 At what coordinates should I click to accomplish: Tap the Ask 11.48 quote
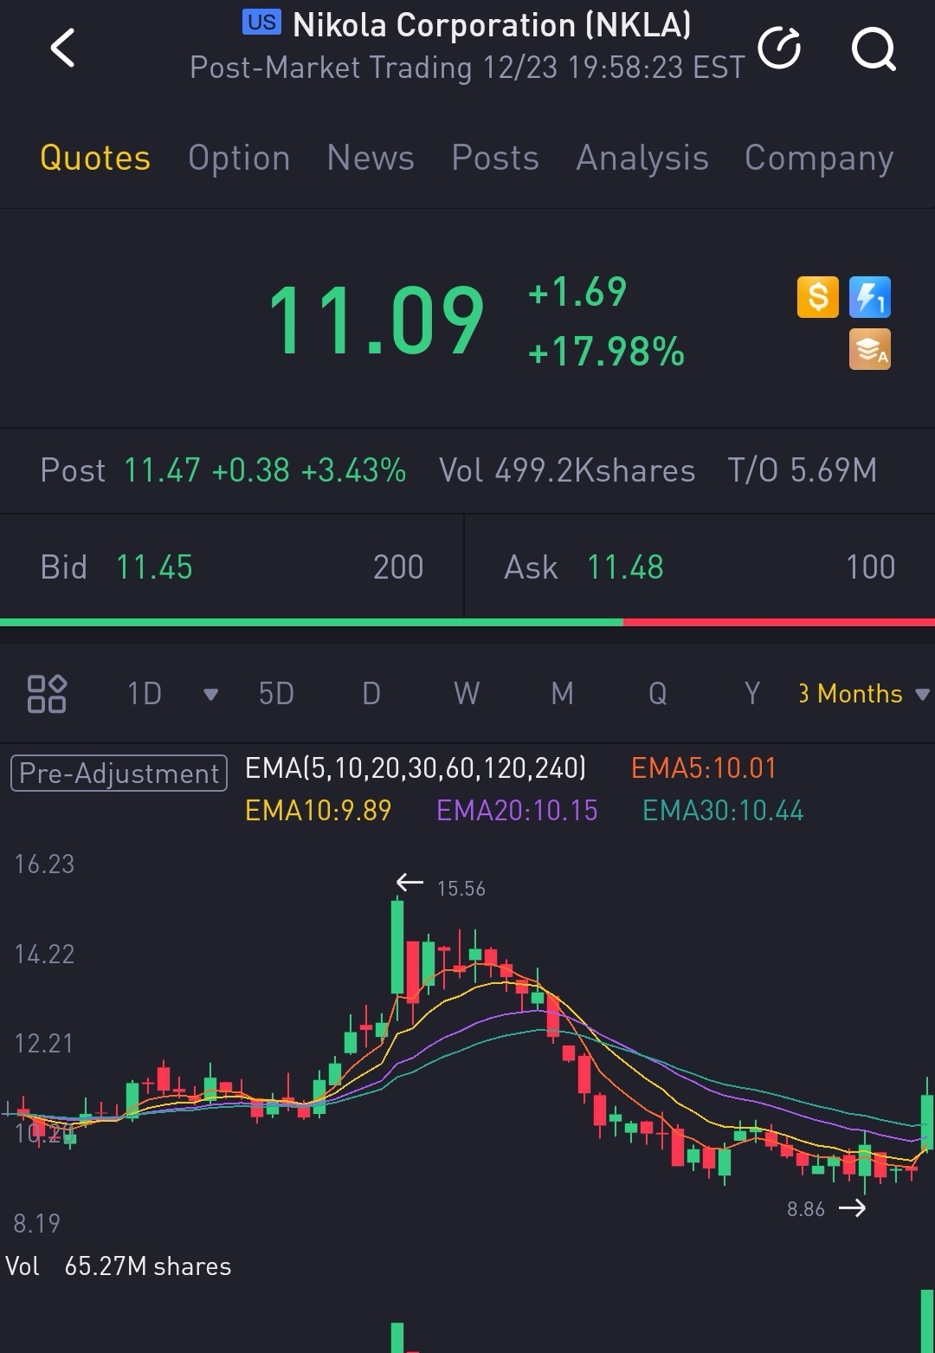[584, 567]
